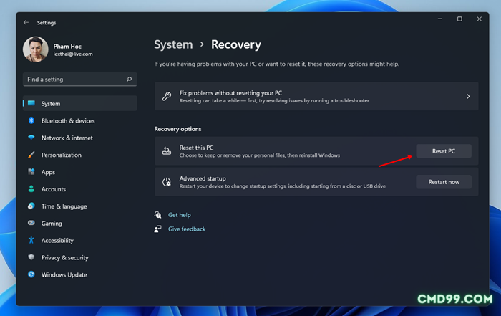The width and height of the screenshot is (501, 316).
Task: Click the Reset this PC icon
Action: tap(167, 151)
